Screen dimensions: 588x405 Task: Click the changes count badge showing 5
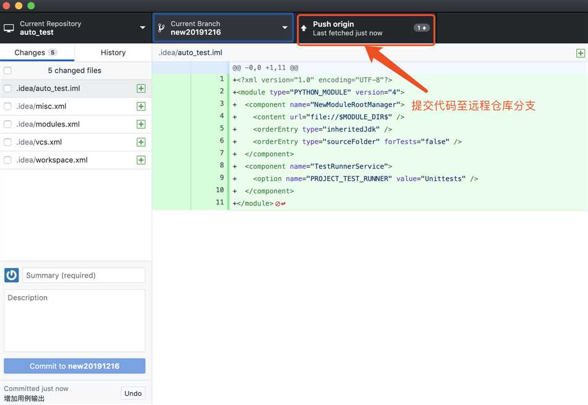53,52
